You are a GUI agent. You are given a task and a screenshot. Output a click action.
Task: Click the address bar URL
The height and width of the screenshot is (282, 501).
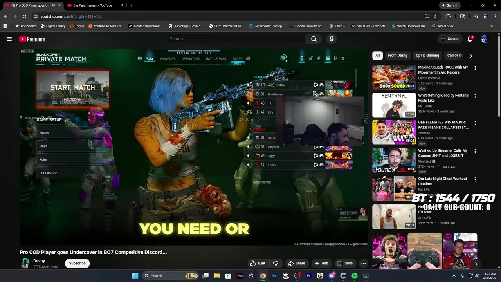71,16
